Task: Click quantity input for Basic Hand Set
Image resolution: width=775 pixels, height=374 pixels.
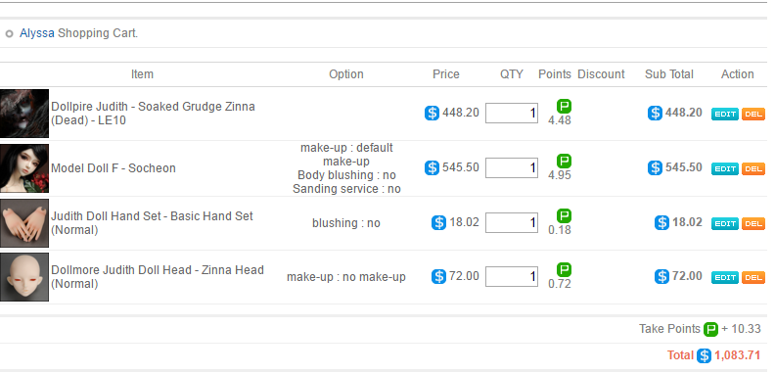Action: click(512, 222)
